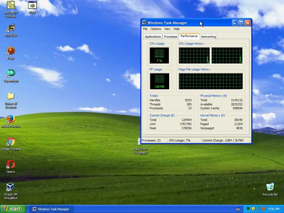Click the 9:06 AM taskbar clock

click(x=274, y=209)
